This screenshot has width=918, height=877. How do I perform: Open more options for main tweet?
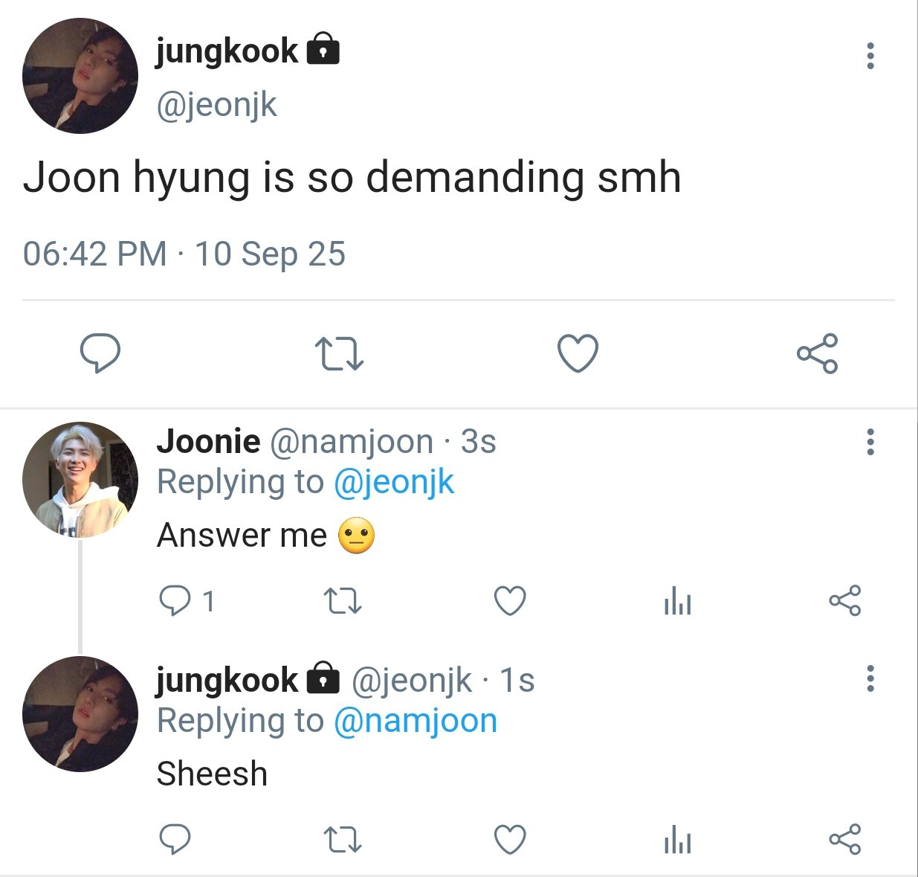click(x=870, y=57)
